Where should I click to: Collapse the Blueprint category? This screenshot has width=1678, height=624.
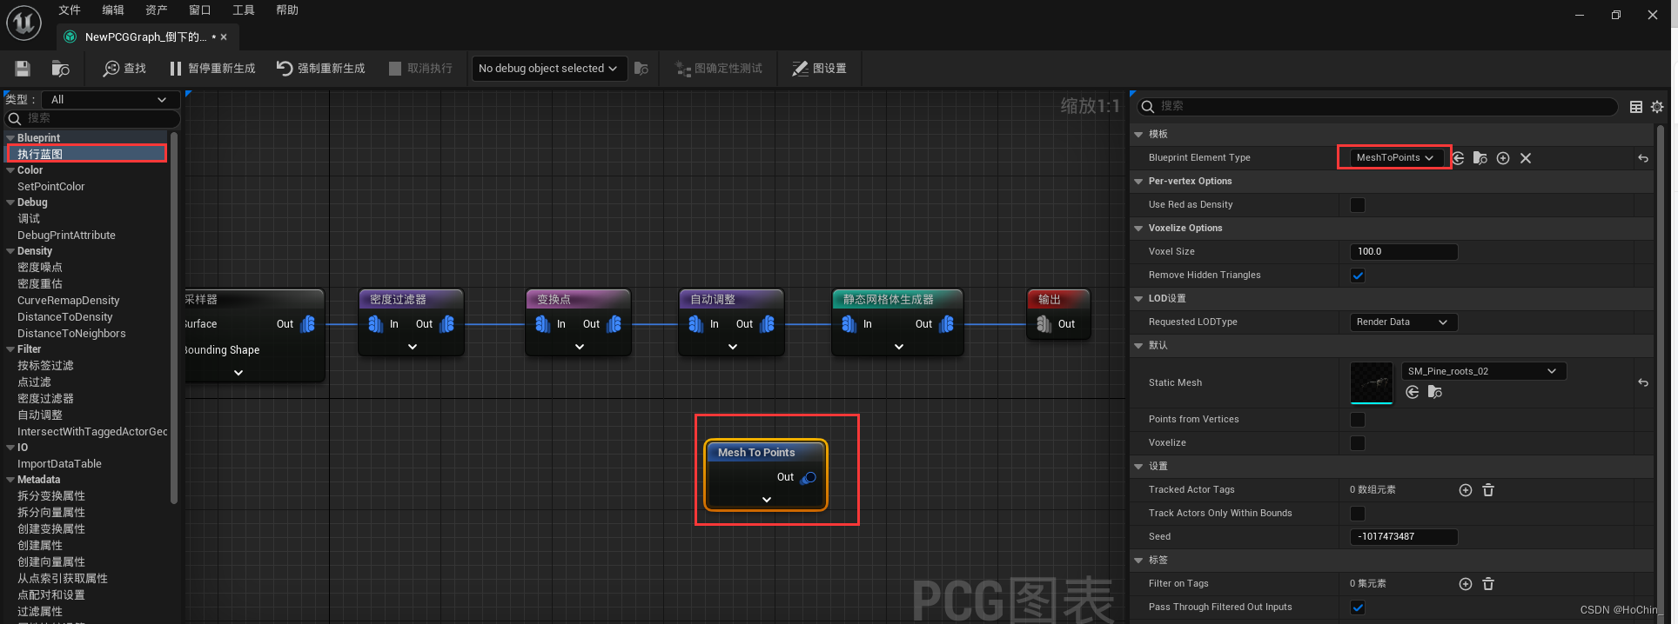click(10, 138)
